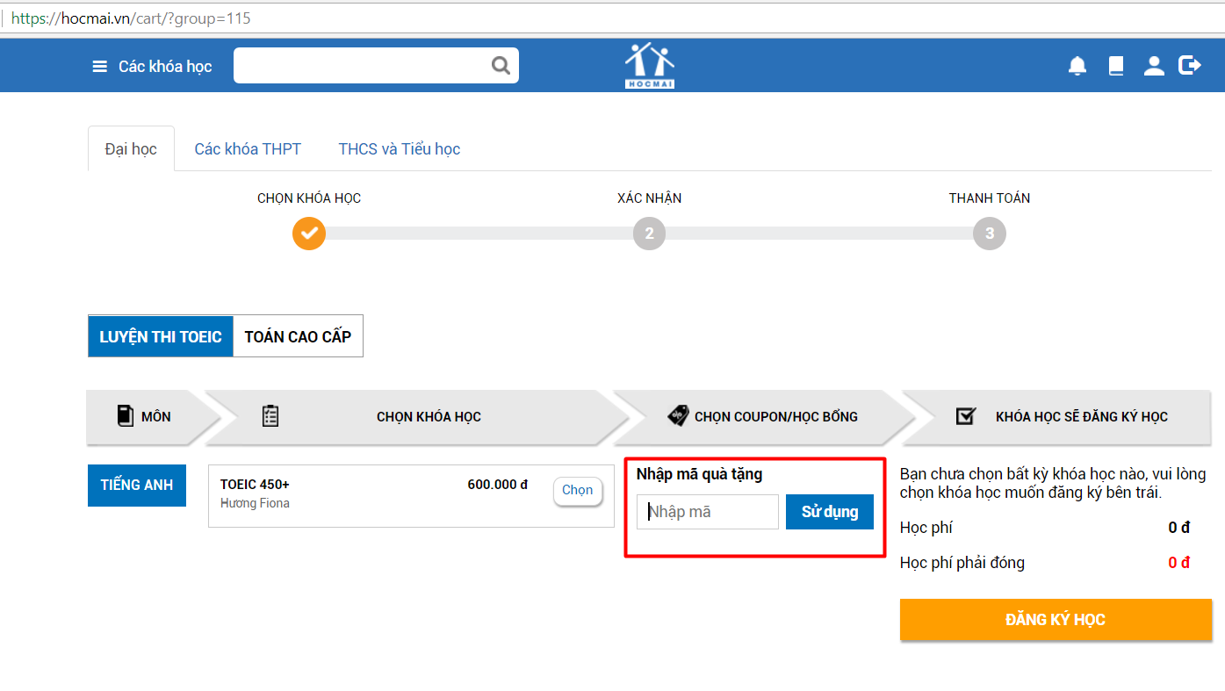Open the notifications bell
Image resolution: width=1225 pixels, height=691 pixels.
point(1077,66)
